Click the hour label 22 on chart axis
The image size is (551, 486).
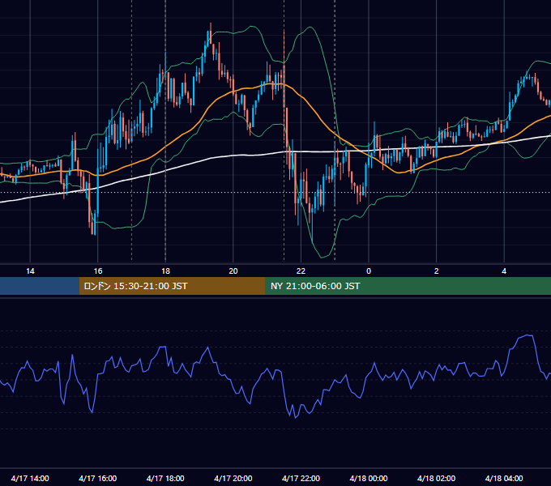click(x=301, y=271)
